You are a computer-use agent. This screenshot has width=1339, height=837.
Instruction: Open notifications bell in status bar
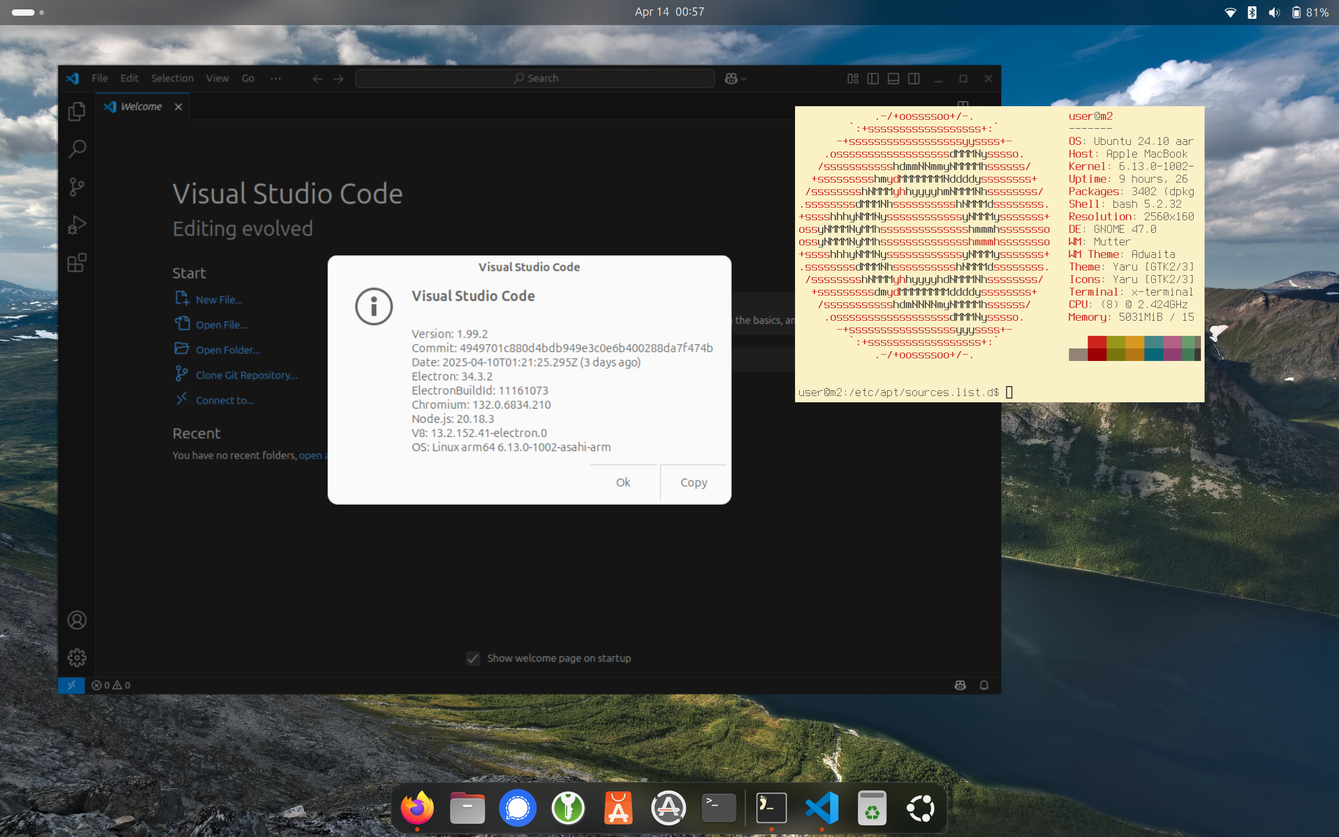click(984, 685)
